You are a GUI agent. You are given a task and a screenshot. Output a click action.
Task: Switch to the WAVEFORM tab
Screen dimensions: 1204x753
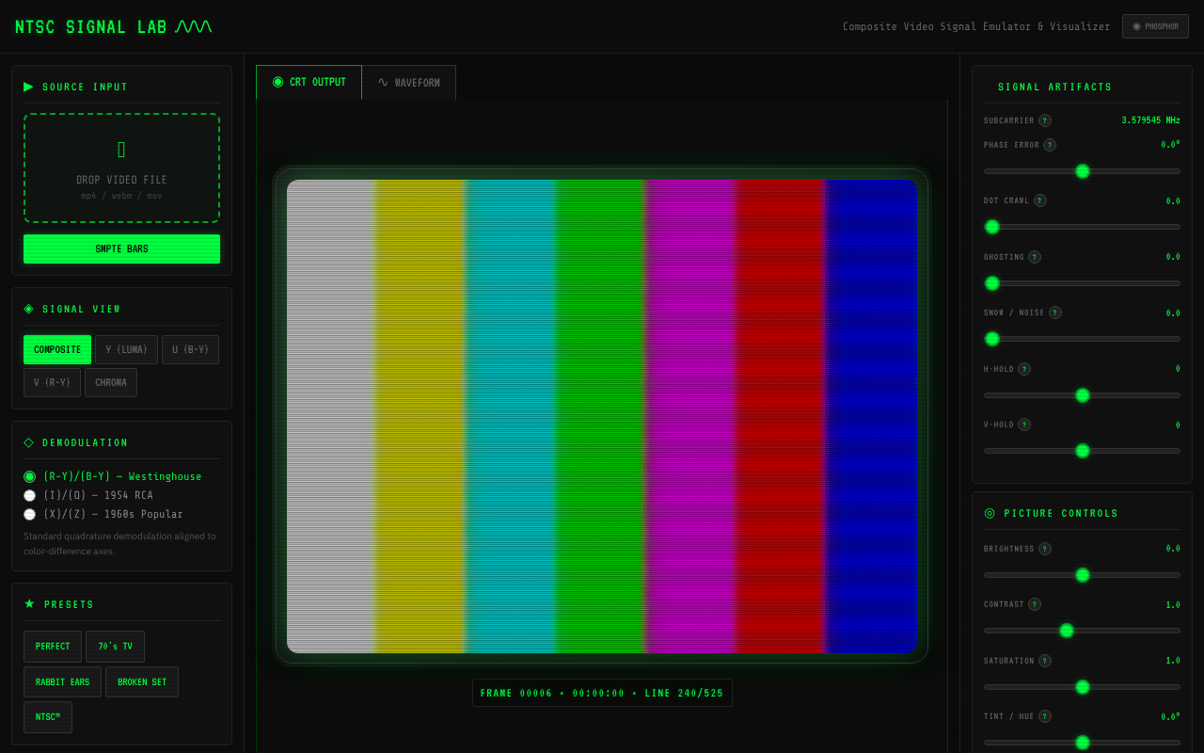409,82
